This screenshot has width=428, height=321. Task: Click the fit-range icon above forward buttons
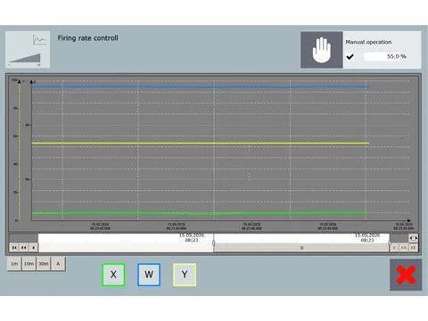tap(413, 238)
